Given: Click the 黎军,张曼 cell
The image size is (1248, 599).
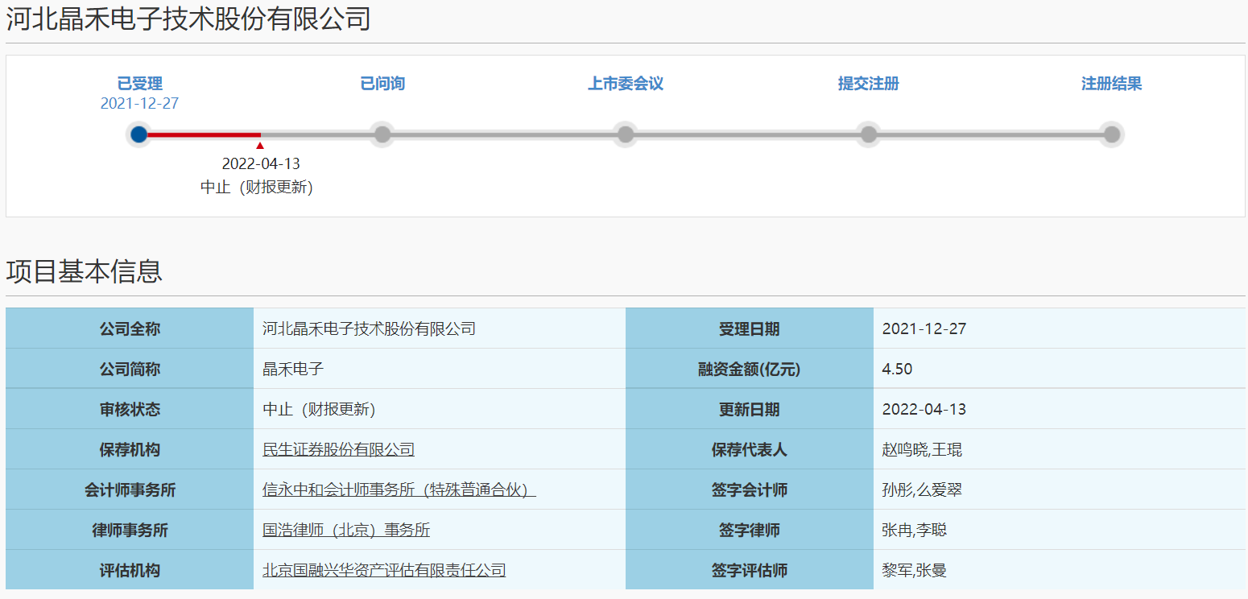Looking at the screenshot, I should [1060, 570].
